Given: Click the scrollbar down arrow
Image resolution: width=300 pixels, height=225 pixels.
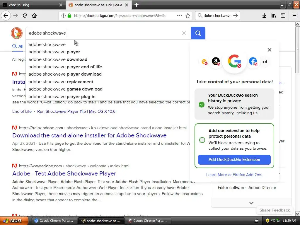Looking at the screenshot, I should coord(298,214).
